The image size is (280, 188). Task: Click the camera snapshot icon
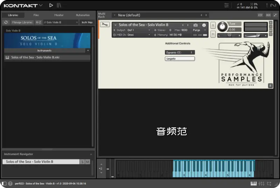(x=196, y=25)
